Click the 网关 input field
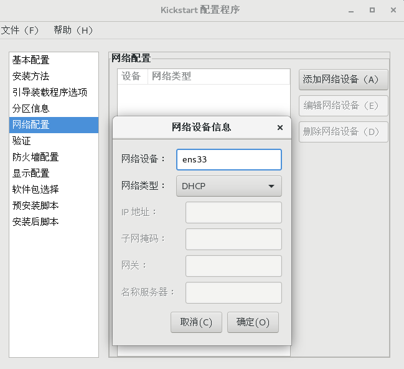The height and width of the screenshot is (369, 404). [233, 266]
